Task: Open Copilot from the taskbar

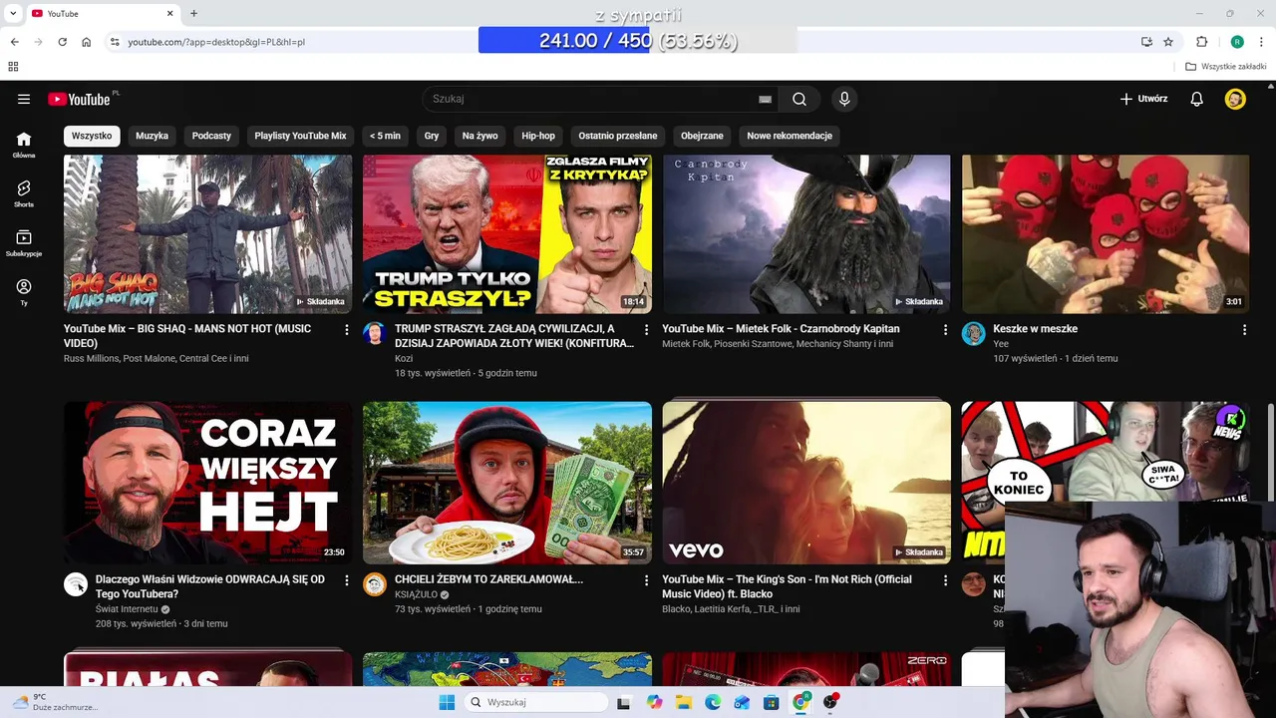Action: click(654, 702)
